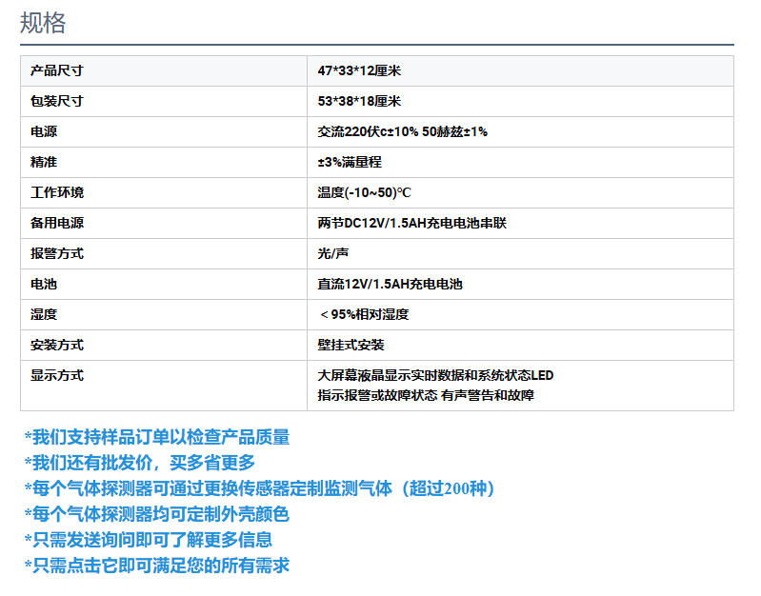Click the 温度(-10~50)℃ value cell
The image size is (761, 596).
364,192
